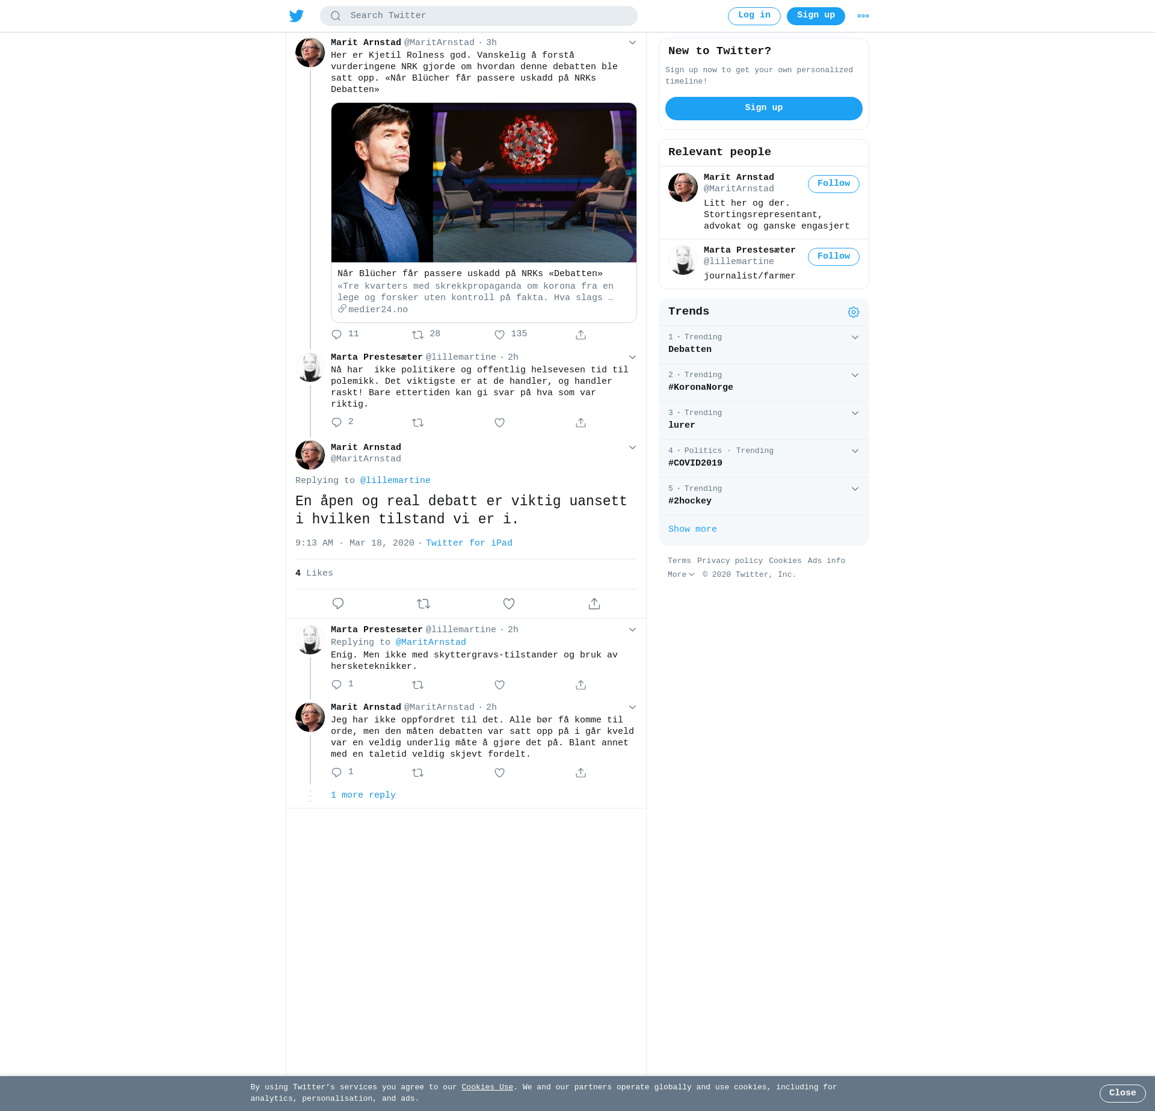
Task: Expand chevron for #2hockey trend
Action: (855, 489)
